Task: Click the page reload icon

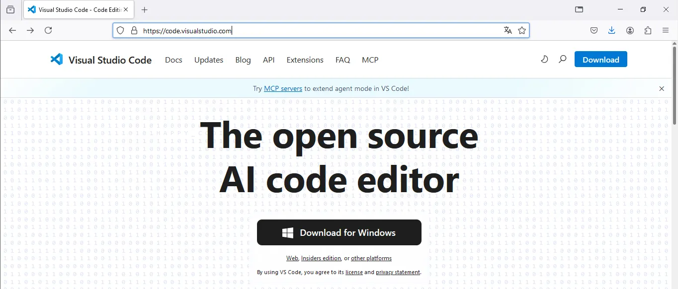Action: (48, 30)
